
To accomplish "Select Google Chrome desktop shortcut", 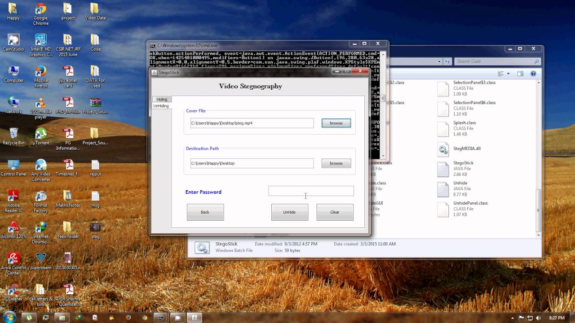I will (x=41, y=14).
